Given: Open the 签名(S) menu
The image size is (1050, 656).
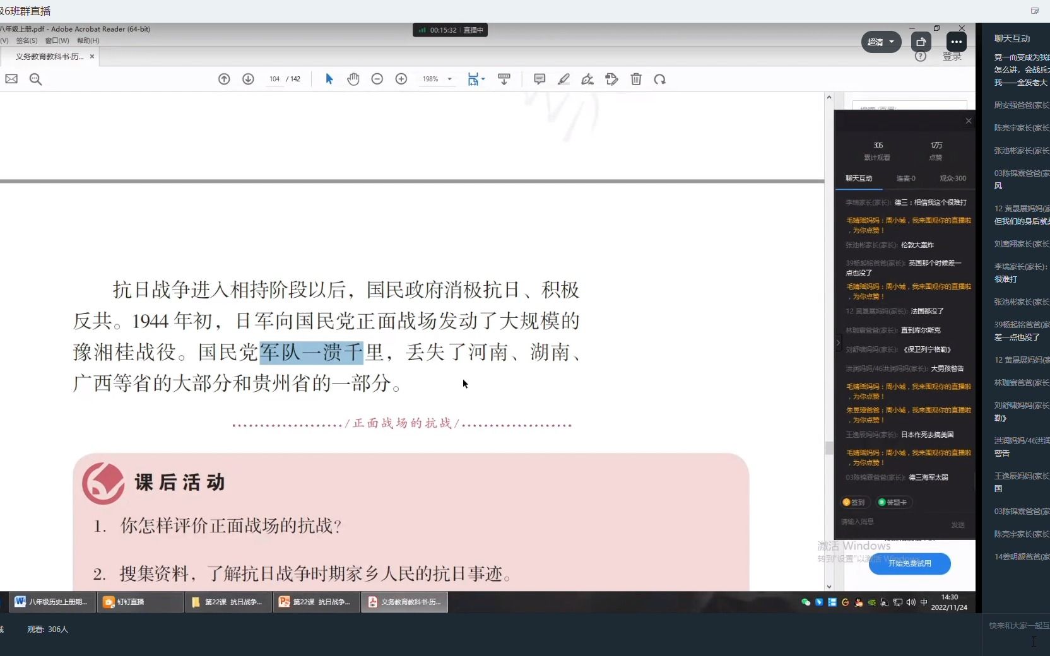Looking at the screenshot, I should click(x=27, y=40).
